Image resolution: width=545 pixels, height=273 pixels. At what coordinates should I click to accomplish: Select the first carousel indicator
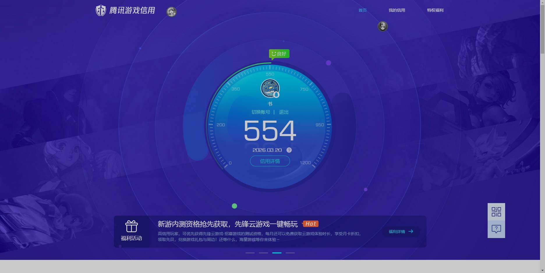(x=250, y=253)
